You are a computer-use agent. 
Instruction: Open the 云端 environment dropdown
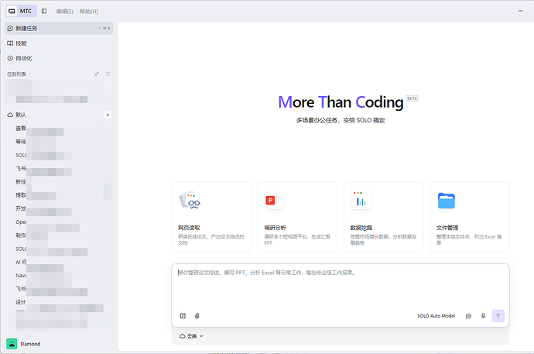point(191,336)
